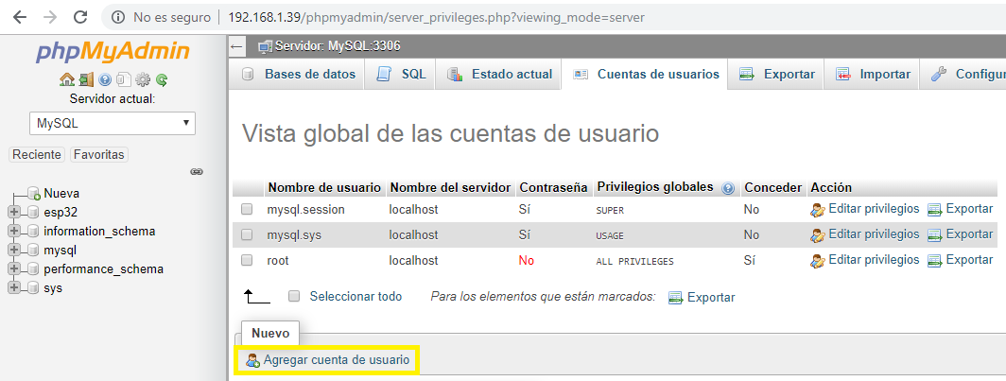Screen dimensions: 1006x381
Task: Check the mysql.session user checkbox
Action: tap(247, 209)
